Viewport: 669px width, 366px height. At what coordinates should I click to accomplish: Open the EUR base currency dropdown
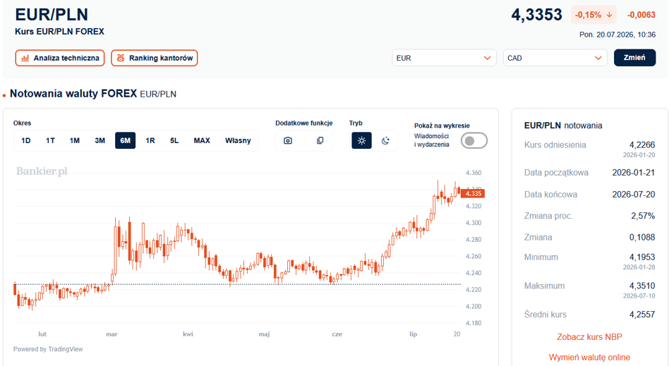(444, 58)
